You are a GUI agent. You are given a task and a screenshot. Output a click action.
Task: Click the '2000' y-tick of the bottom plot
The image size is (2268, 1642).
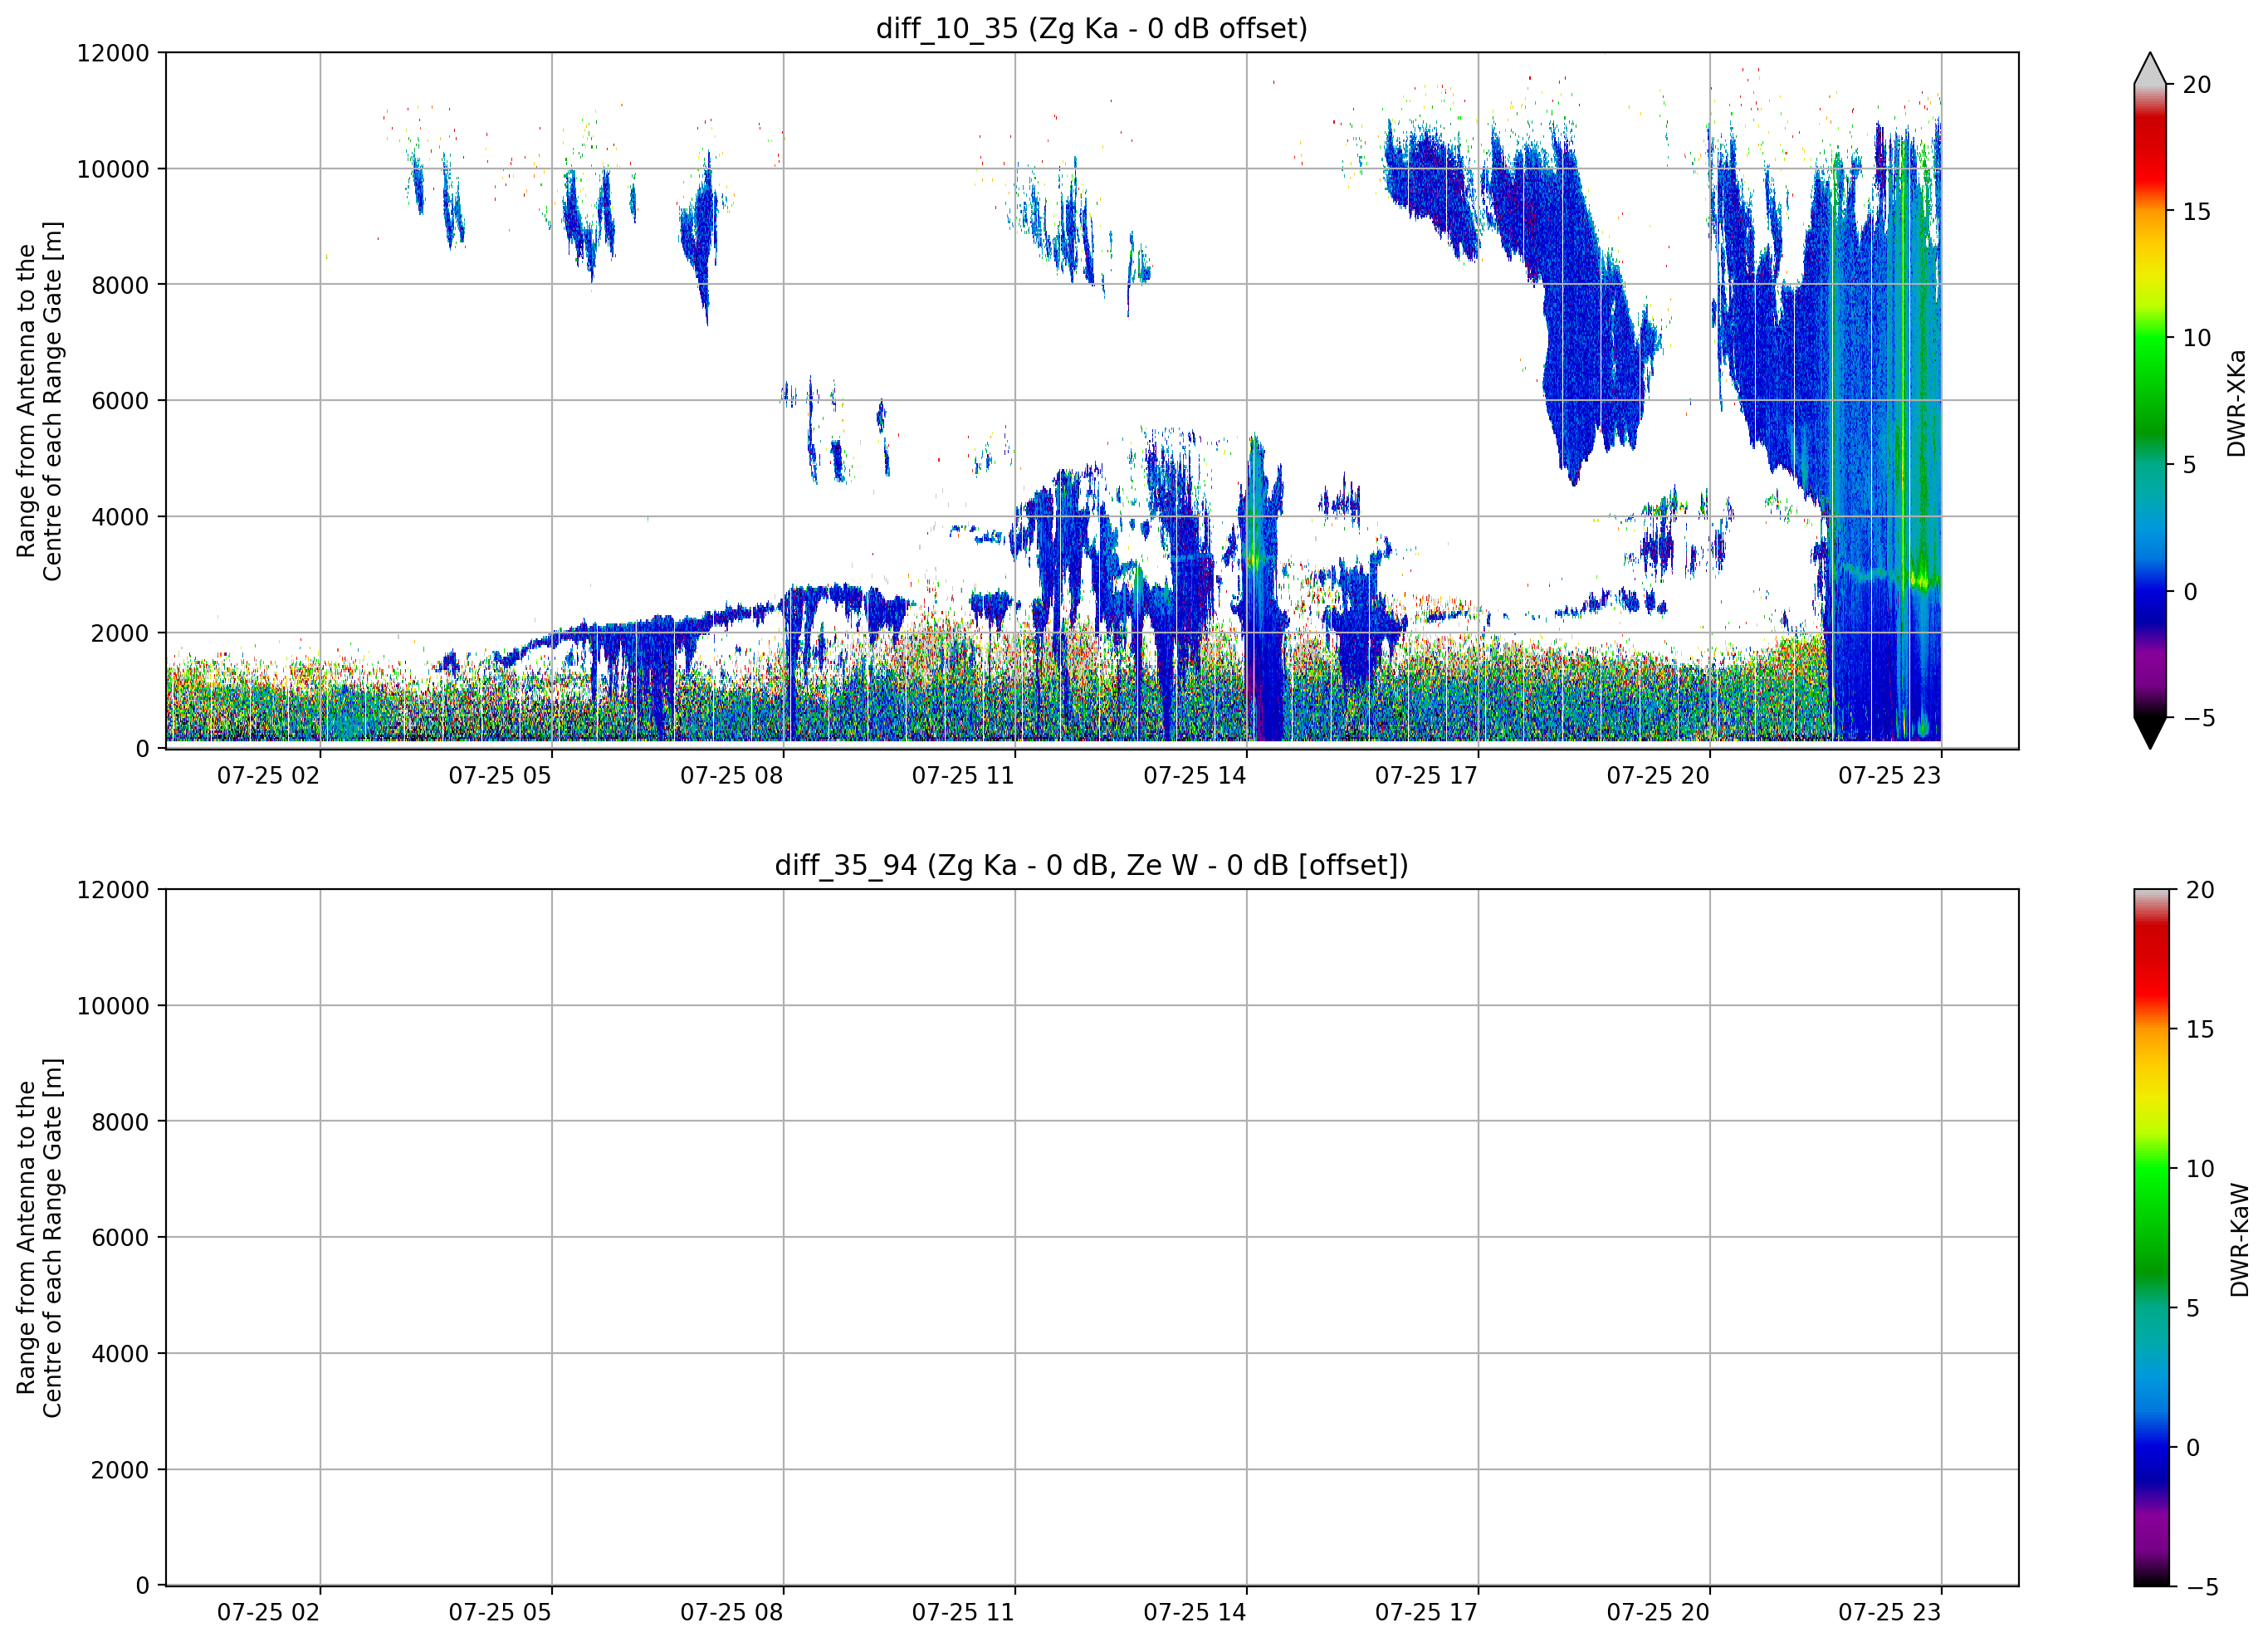[x=120, y=1470]
